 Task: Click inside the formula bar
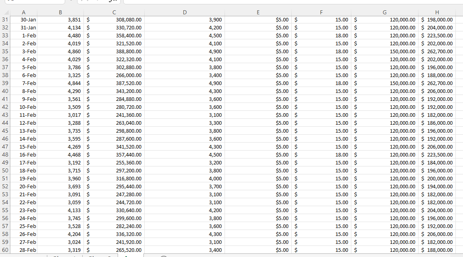point(238,2)
